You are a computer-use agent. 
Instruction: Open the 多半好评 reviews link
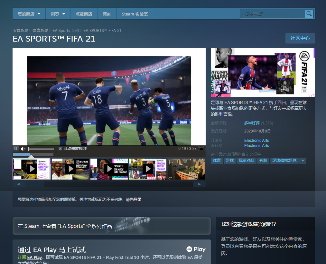pos(252,123)
